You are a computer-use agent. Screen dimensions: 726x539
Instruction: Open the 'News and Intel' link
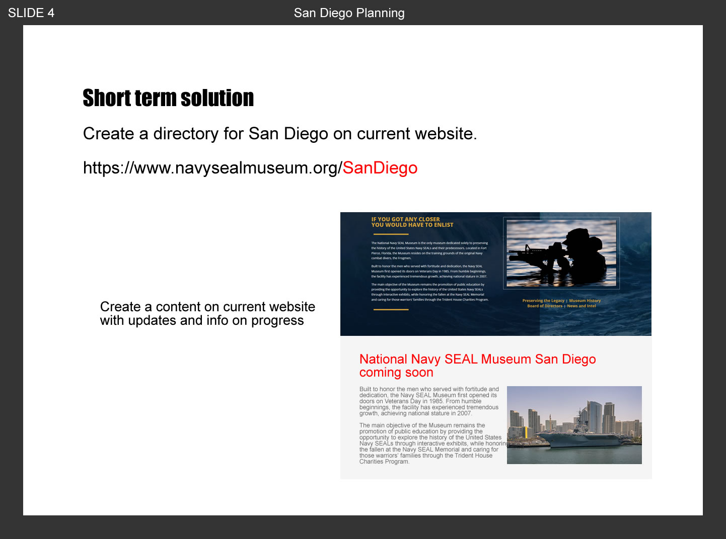(582, 306)
